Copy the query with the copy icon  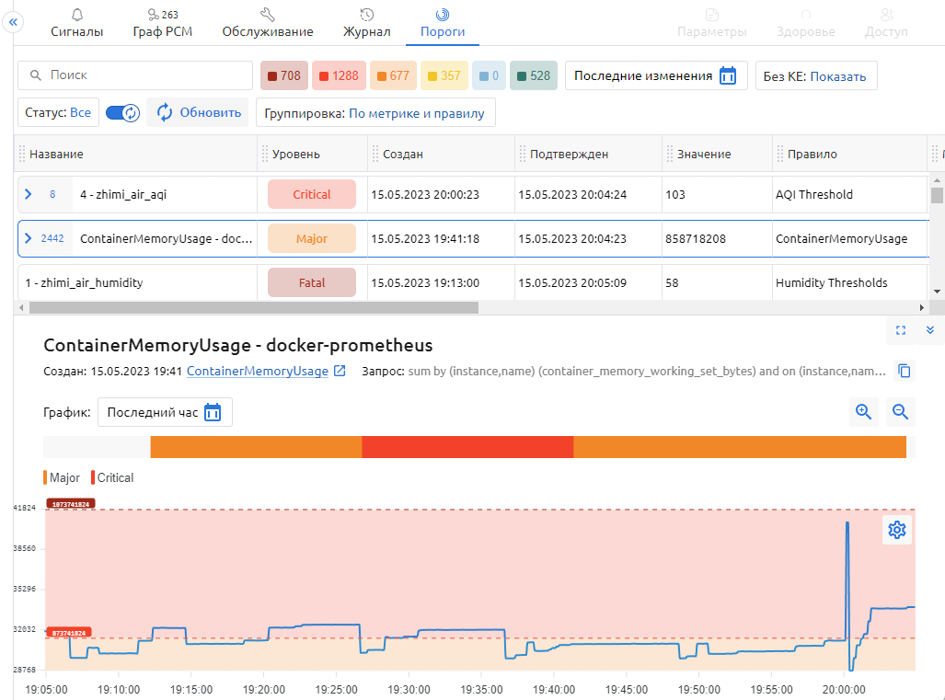[x=905, y=372]
